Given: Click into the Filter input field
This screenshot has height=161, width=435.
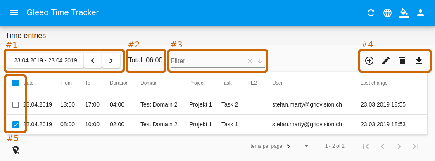Looking at the screenshot, I should tap(208, 61).
